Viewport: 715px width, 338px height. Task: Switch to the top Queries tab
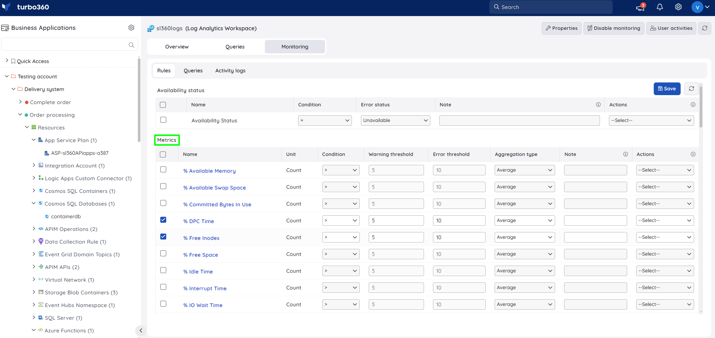tap(235, 47)
